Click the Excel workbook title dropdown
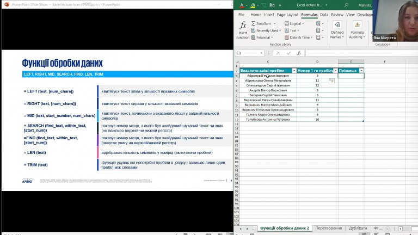 point(326,5)
